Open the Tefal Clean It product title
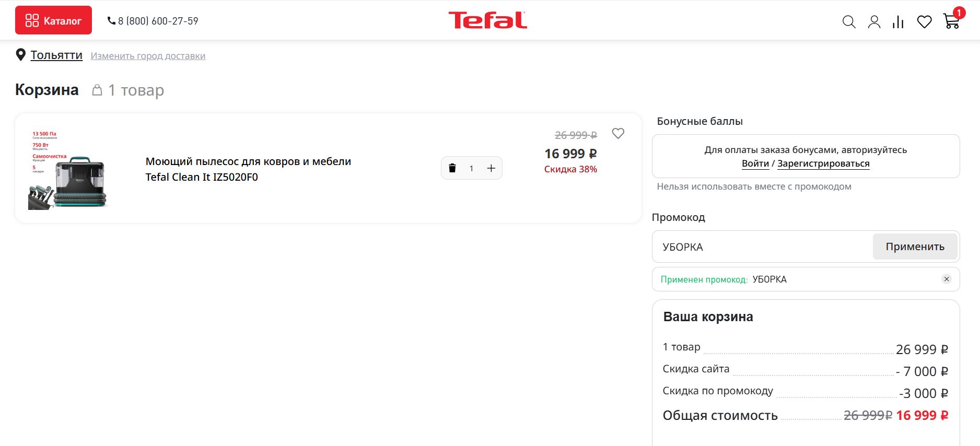Image resolution: width=980 pixels, height=446 pixels. 248,169
